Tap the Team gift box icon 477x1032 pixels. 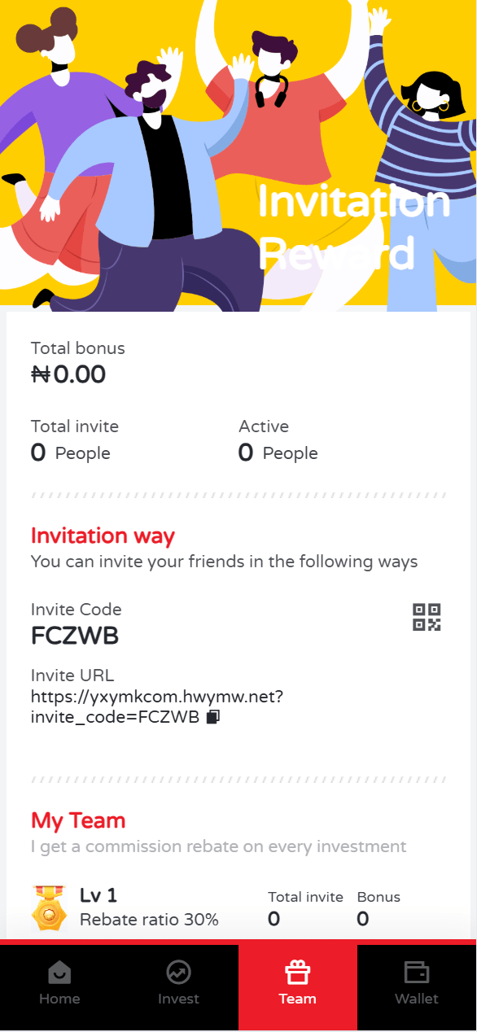click(x=297, y=972)
